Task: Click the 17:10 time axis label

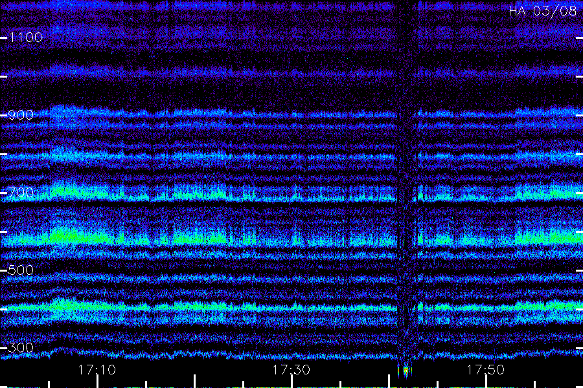Action: click(97, 370)
